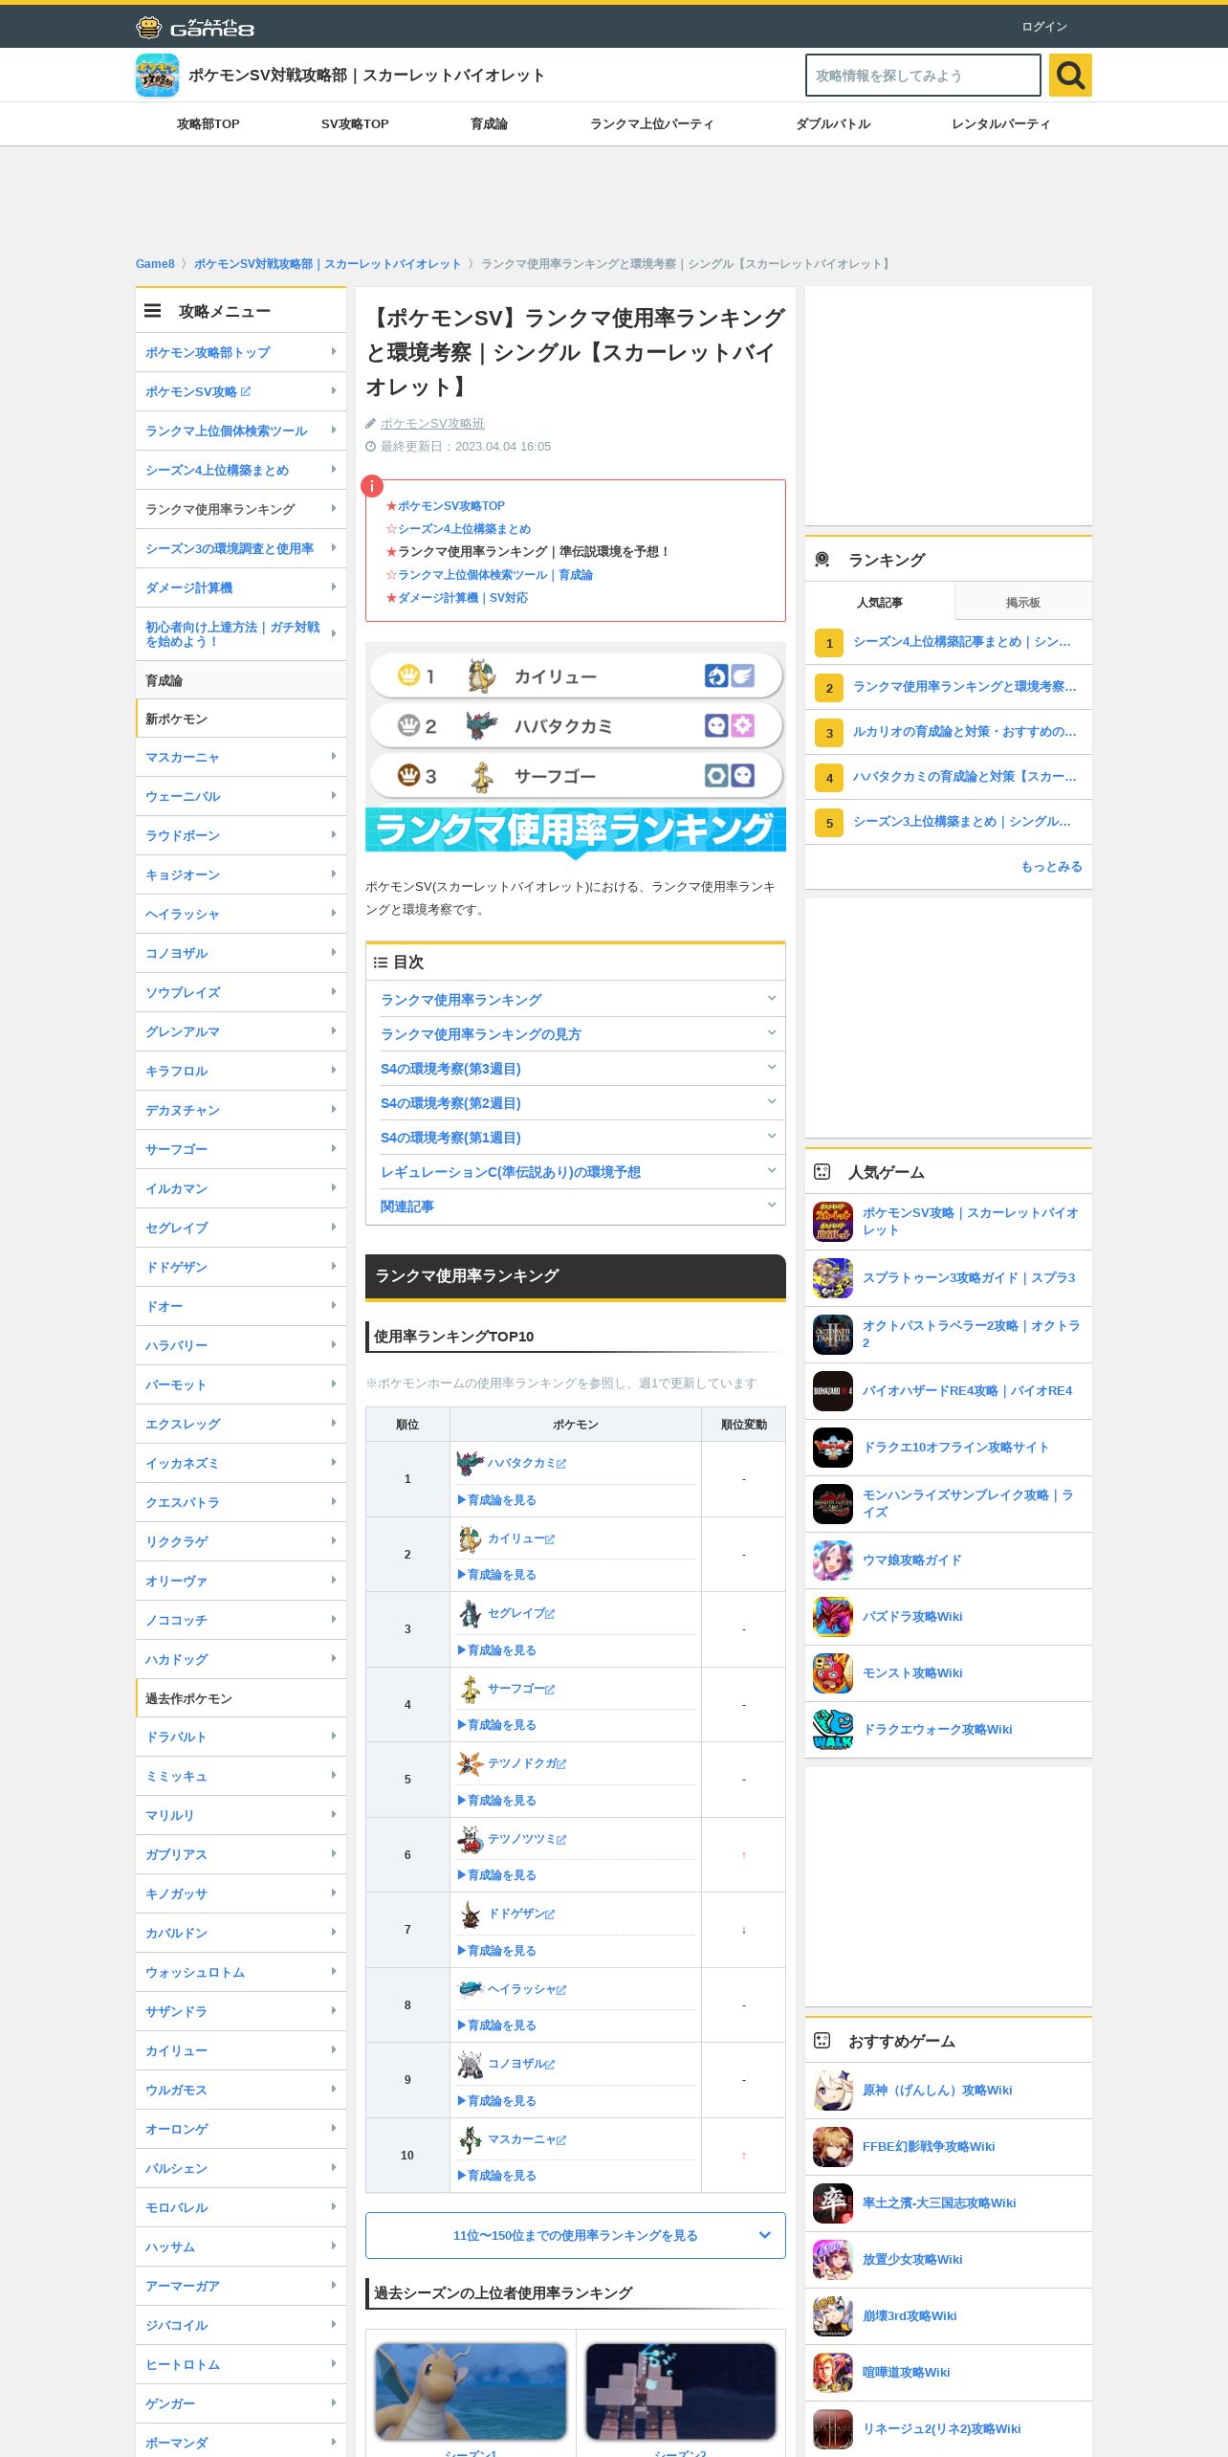Open ウォッシュロトム sidebar menu item
1228x2457 pixels.
241,1972
